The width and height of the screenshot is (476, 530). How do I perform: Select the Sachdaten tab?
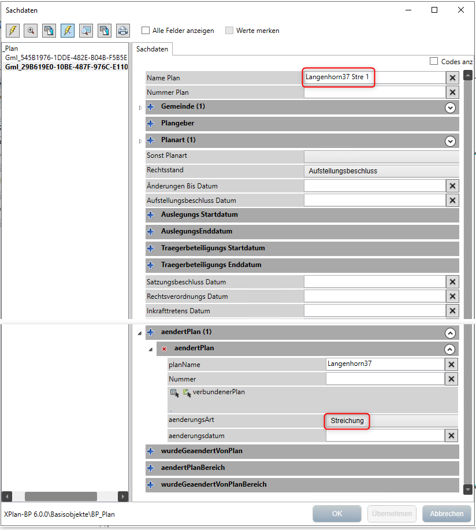(153, 49)
